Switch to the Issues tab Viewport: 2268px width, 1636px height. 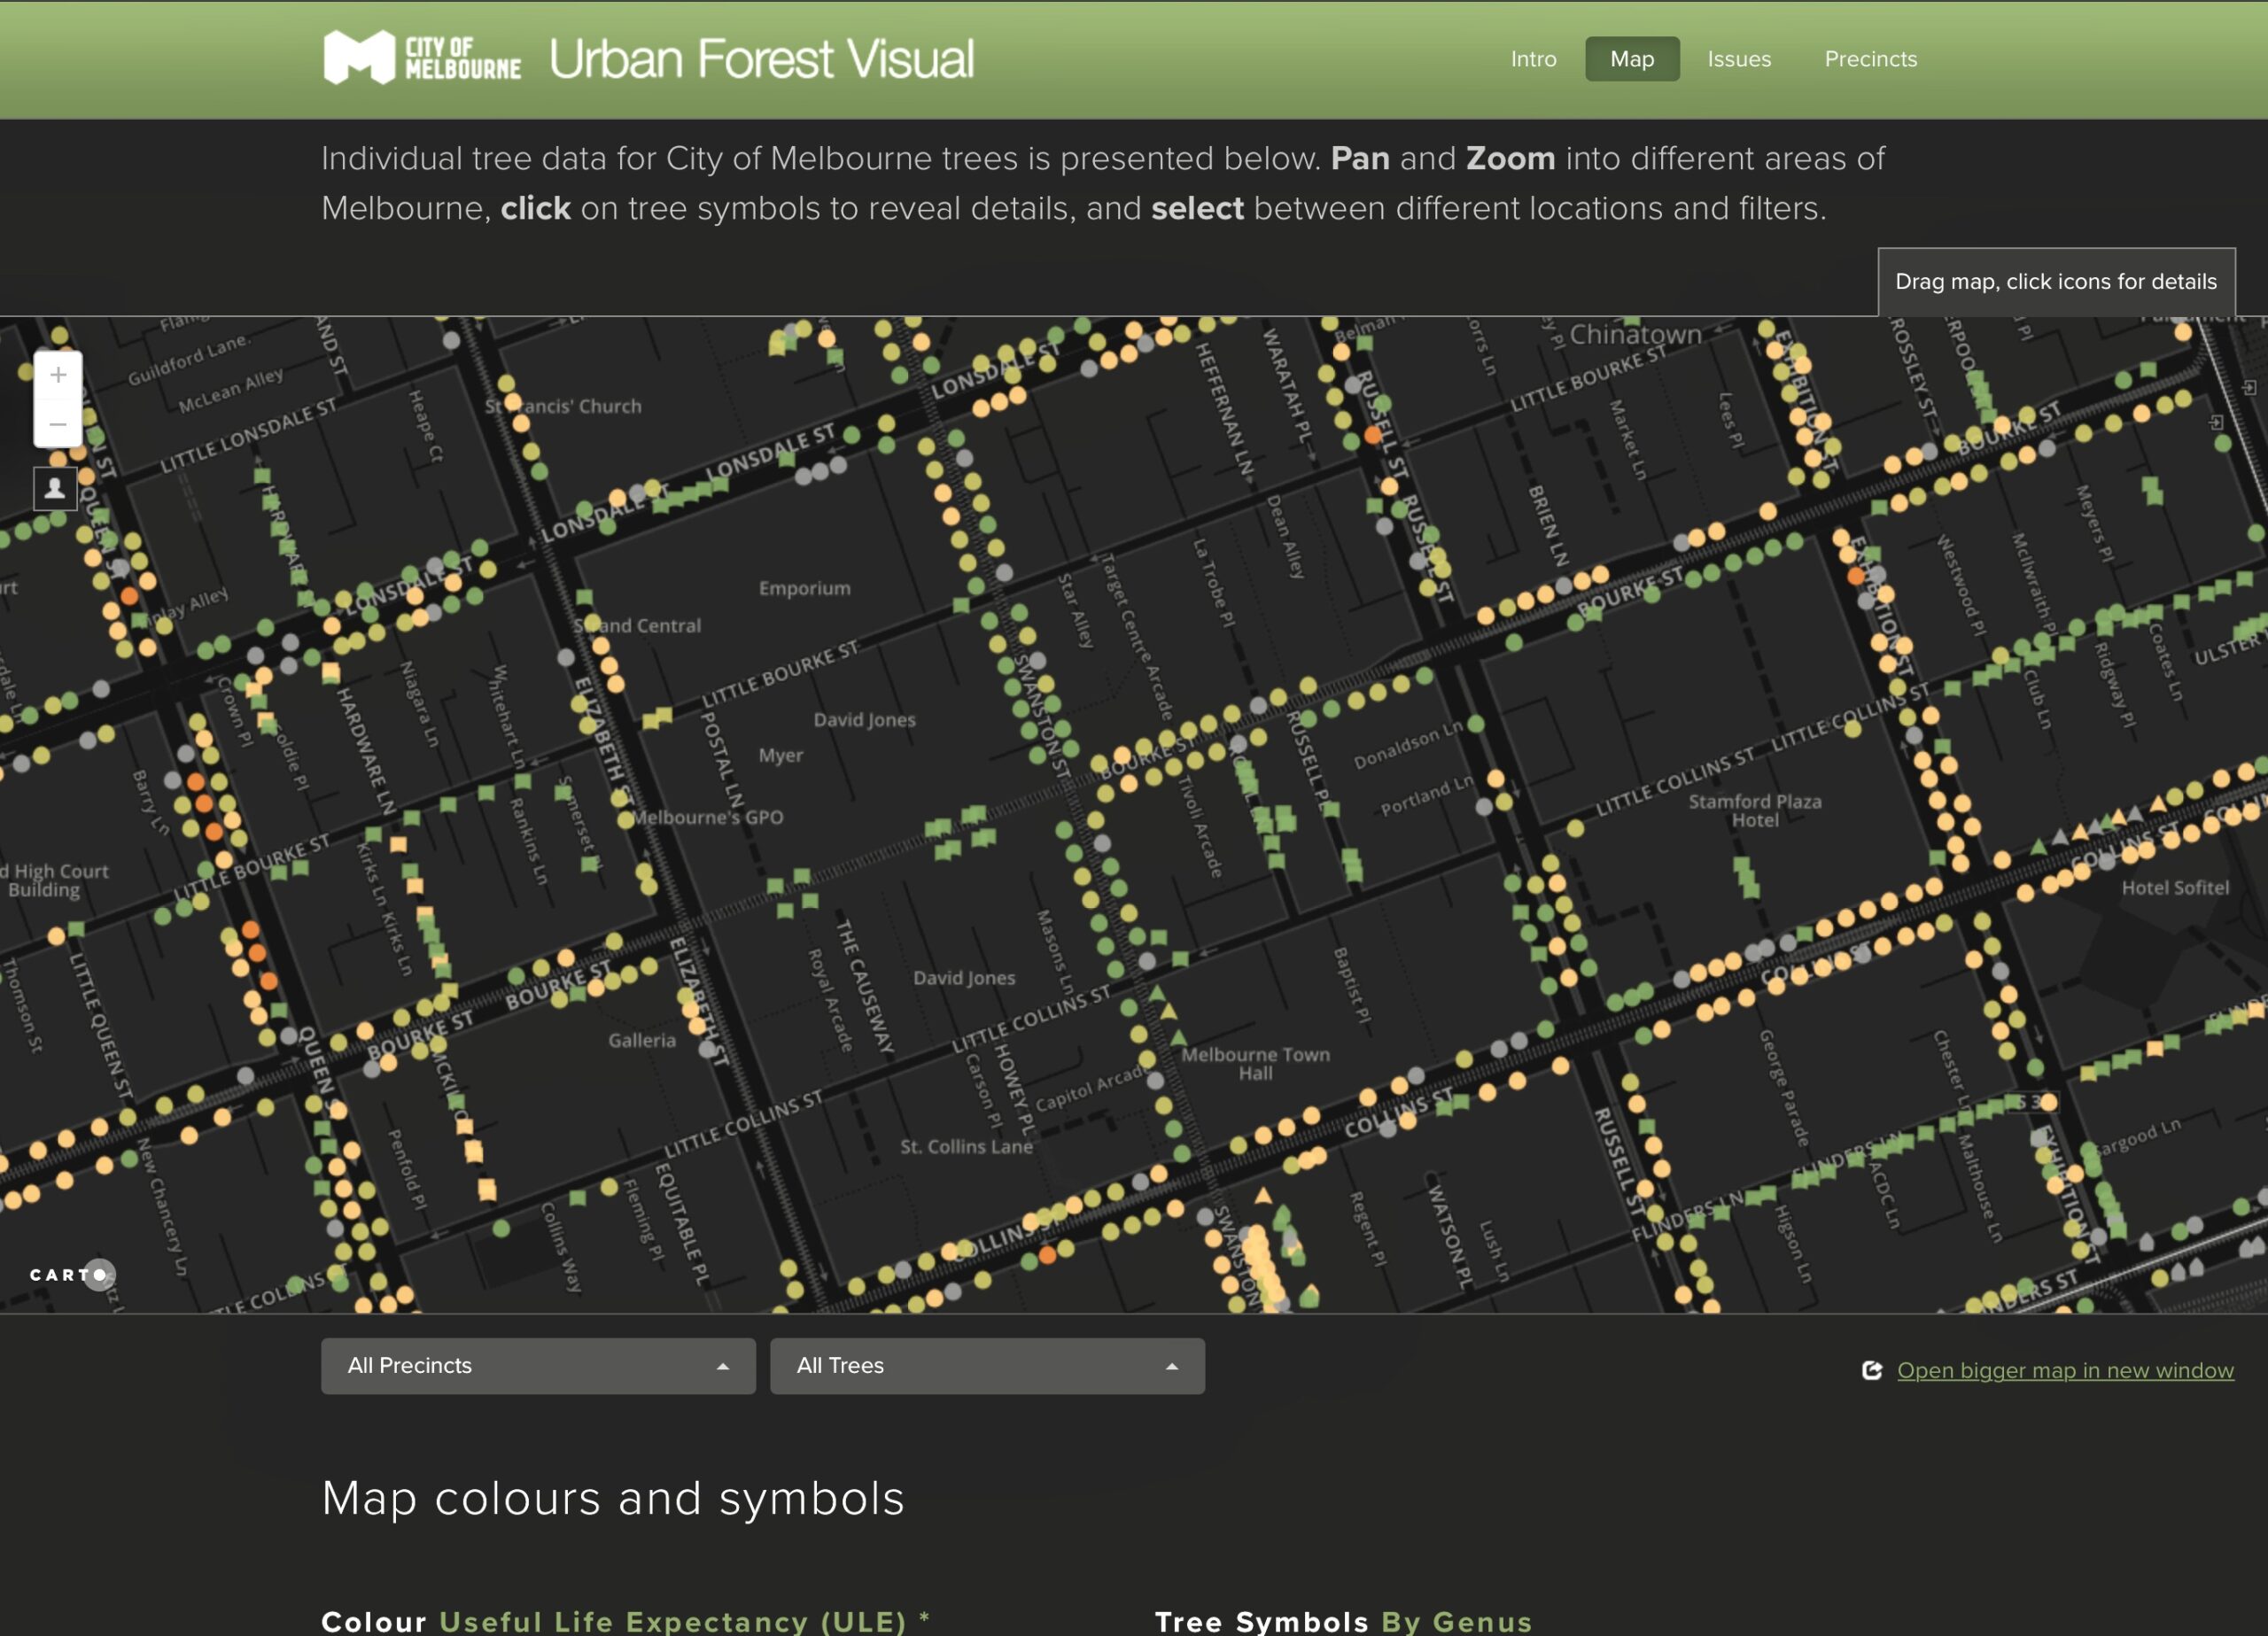pos(1739,59)
